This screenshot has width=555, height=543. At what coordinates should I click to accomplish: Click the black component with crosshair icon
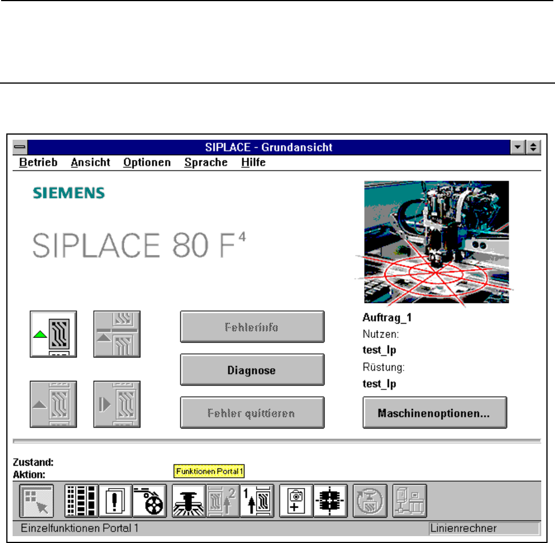(330, 501)
